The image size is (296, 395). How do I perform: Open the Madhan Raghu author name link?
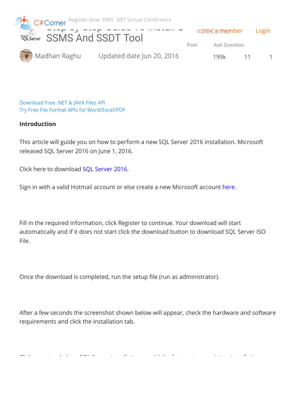point(58,56)
